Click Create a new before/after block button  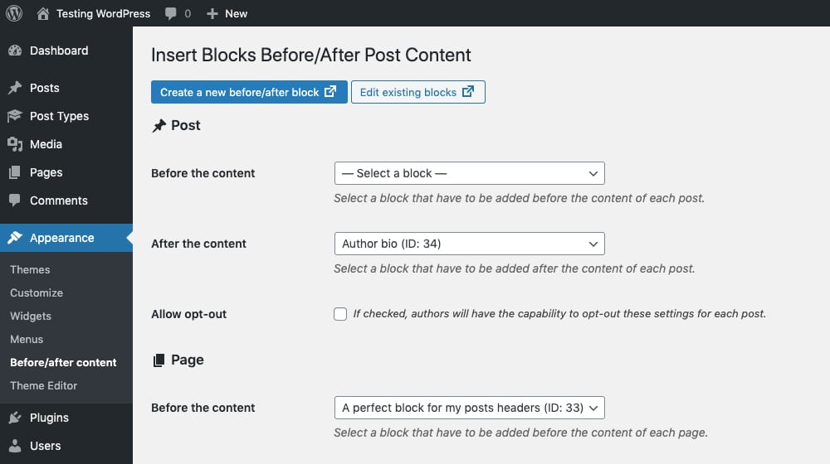click(248, 92)
